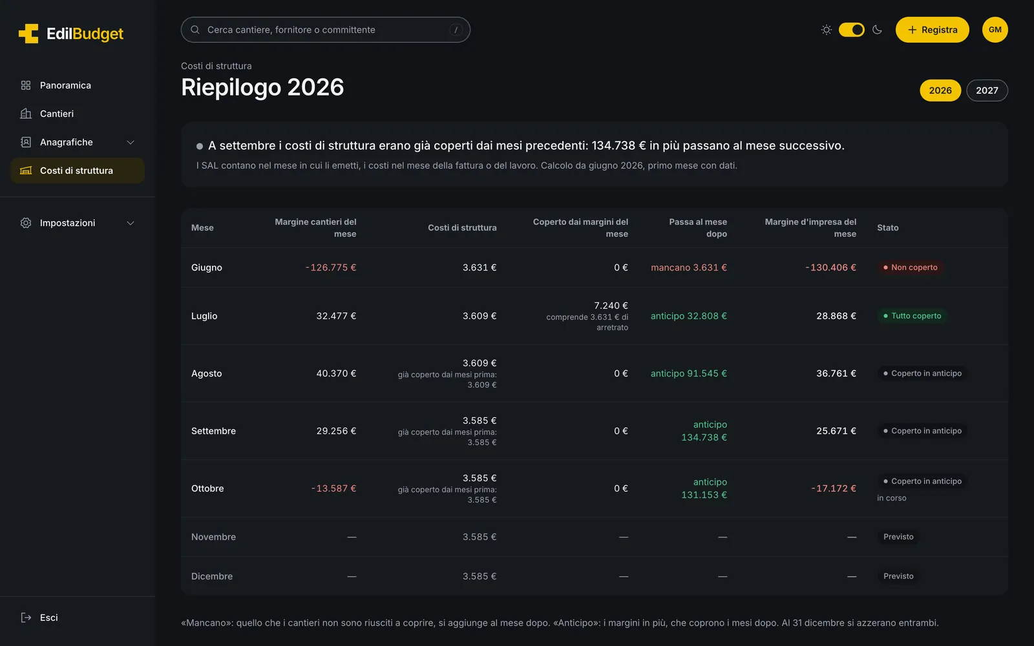Click the Costi di struttura breadcrumb
This screenshot has width=1034, height=646.
coord(216,66)
